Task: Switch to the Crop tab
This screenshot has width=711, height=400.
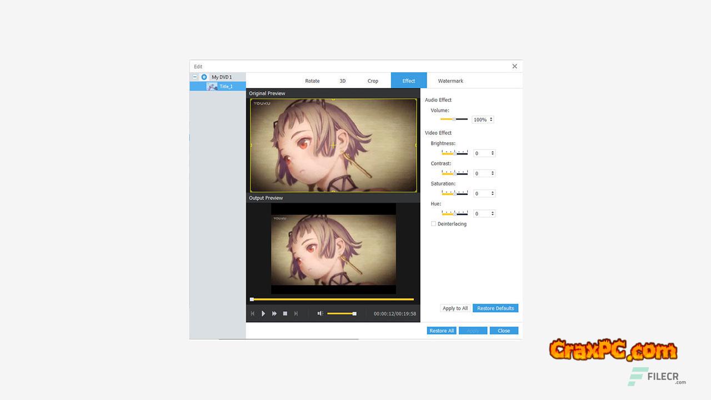Action: [x=373, y=81]
